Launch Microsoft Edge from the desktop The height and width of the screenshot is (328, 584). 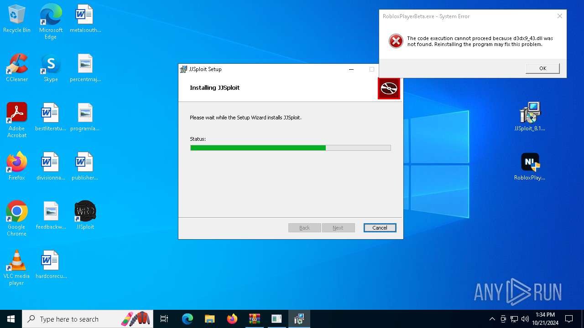(x=51, y=21)
